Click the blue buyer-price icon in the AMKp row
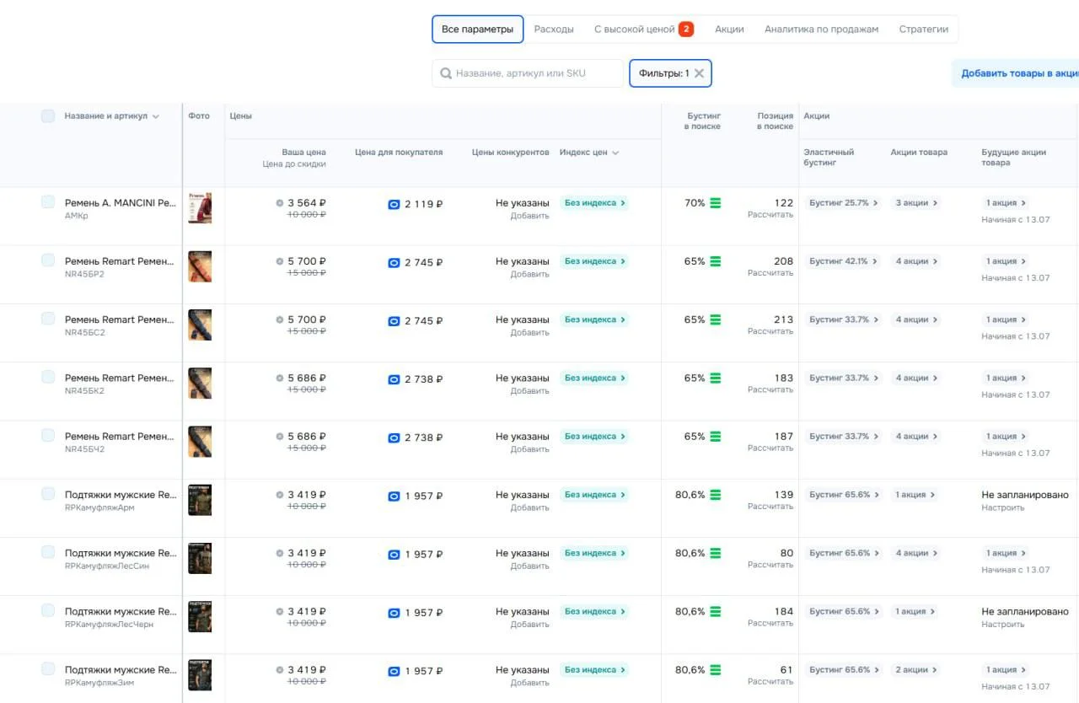Screen dimensions: 1079x703 [x=394, y=204]
